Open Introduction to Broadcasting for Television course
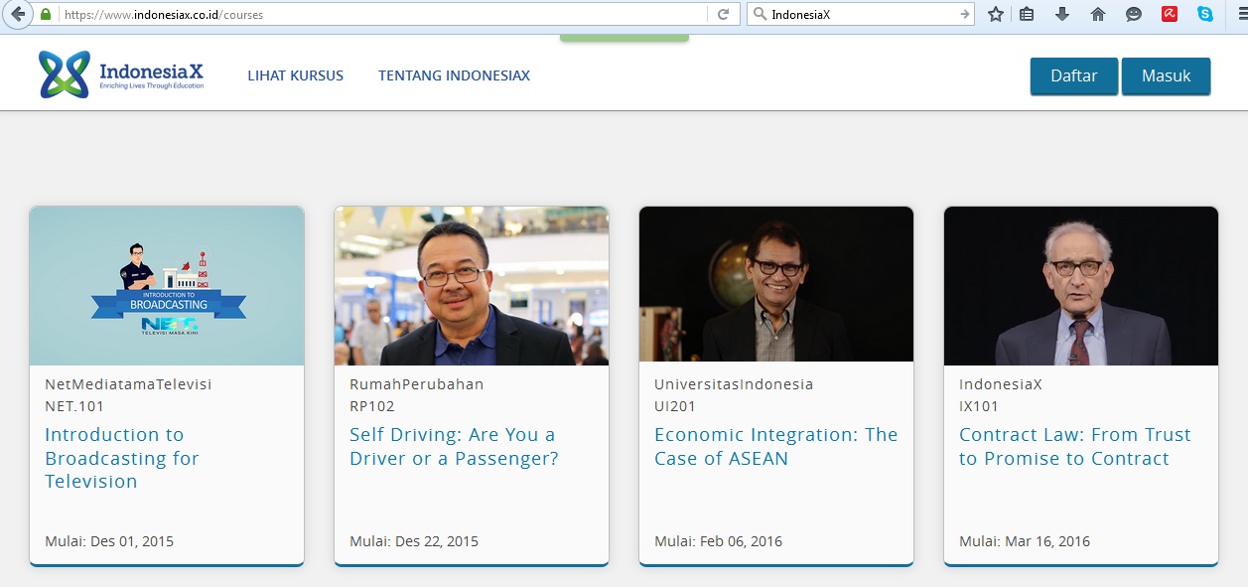The width and height of the screenshot is (1248, 587). pos(122,458)
